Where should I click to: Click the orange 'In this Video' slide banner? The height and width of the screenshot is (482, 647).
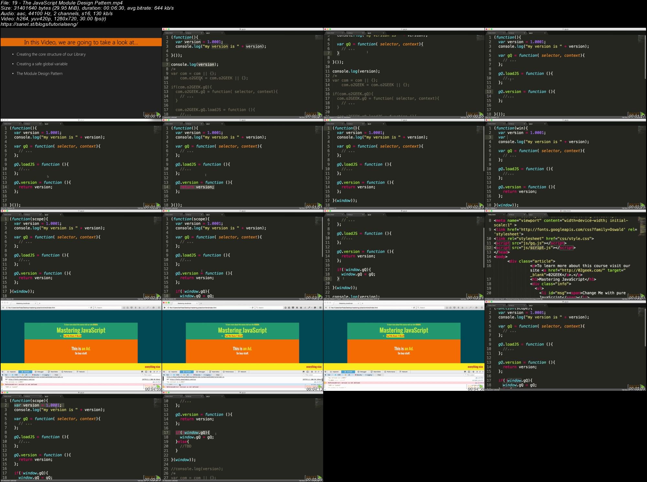pos(81,42)
